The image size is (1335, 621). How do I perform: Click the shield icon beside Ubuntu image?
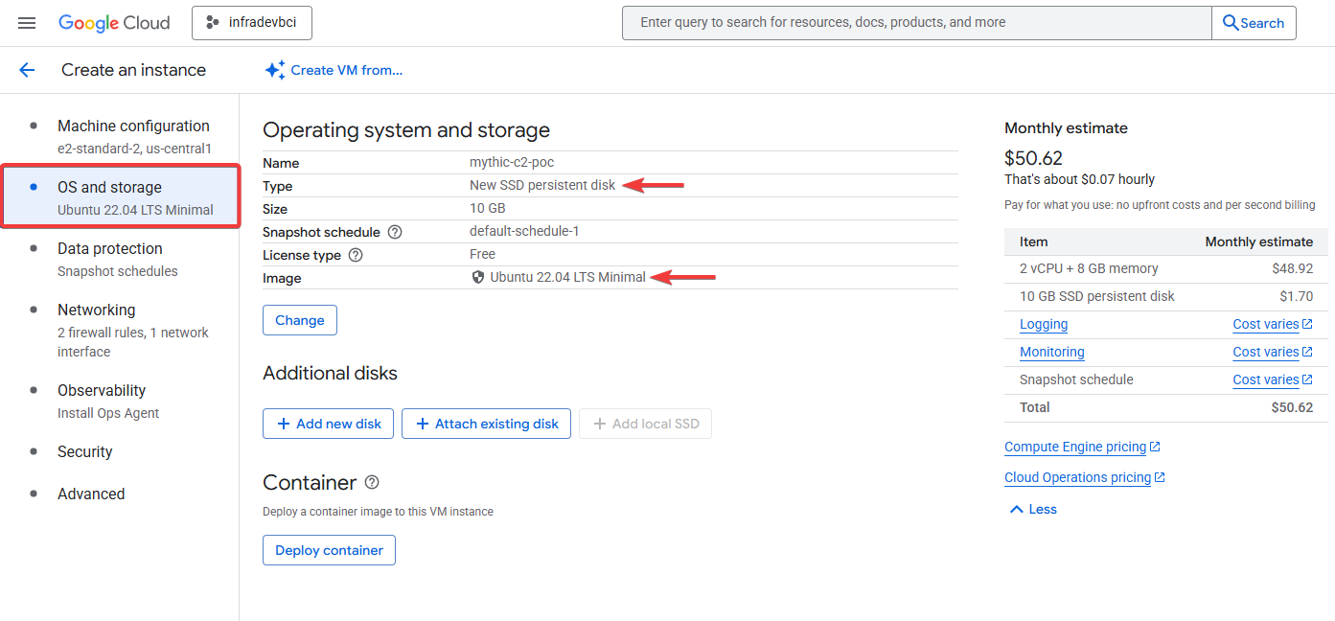click(478, 277)
